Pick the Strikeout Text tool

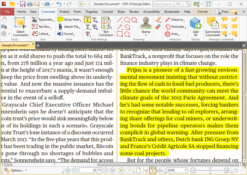[x=88, y=34]
